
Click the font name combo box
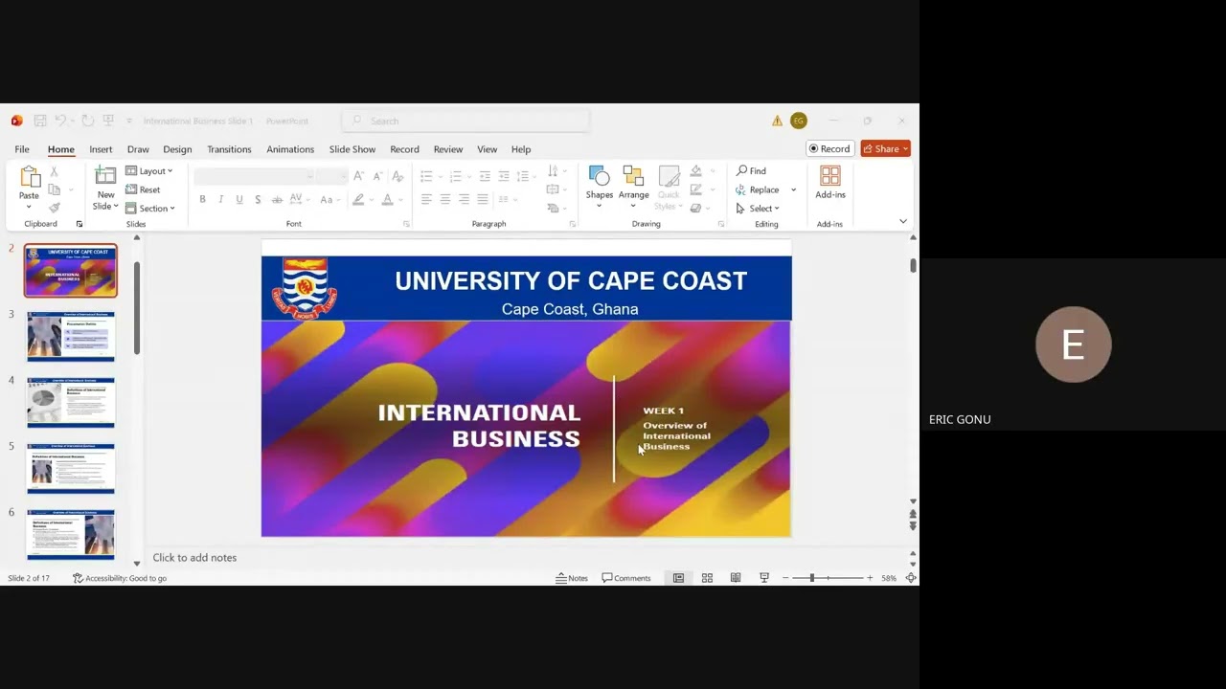pyautogui.click(x=254, y=176)
